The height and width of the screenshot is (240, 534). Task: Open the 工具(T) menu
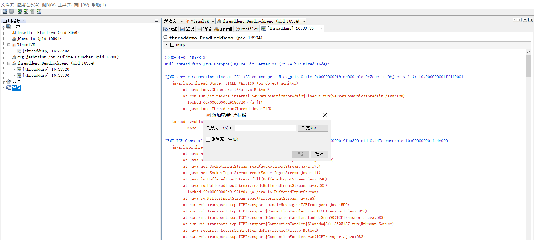point(65,5)
